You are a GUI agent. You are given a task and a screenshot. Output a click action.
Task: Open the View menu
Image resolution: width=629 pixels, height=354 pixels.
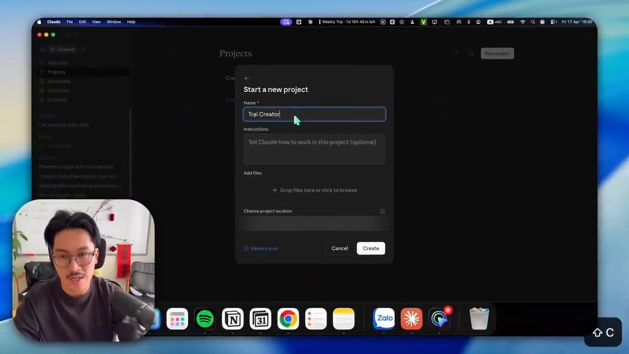coord(96,22)
